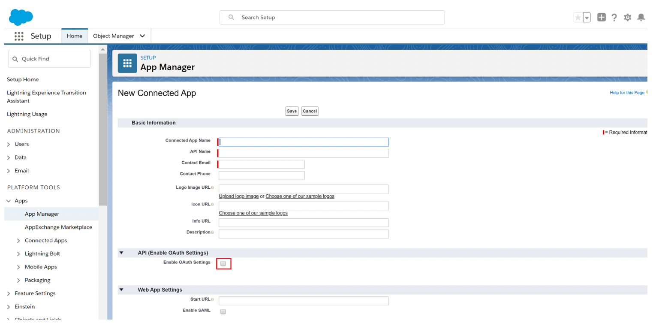Open the Object Manager dropdown chevron

tap(142, 36)
